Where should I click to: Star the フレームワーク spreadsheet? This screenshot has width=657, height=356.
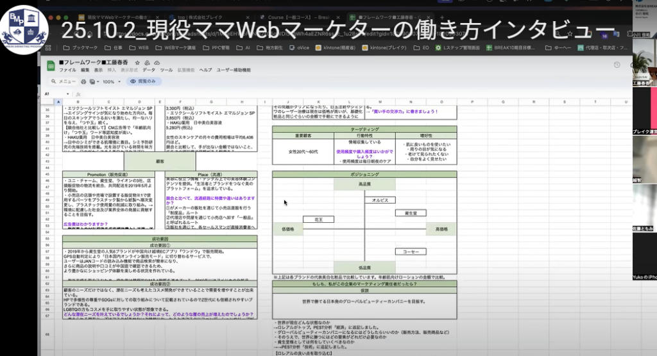(x=137, y=61)
